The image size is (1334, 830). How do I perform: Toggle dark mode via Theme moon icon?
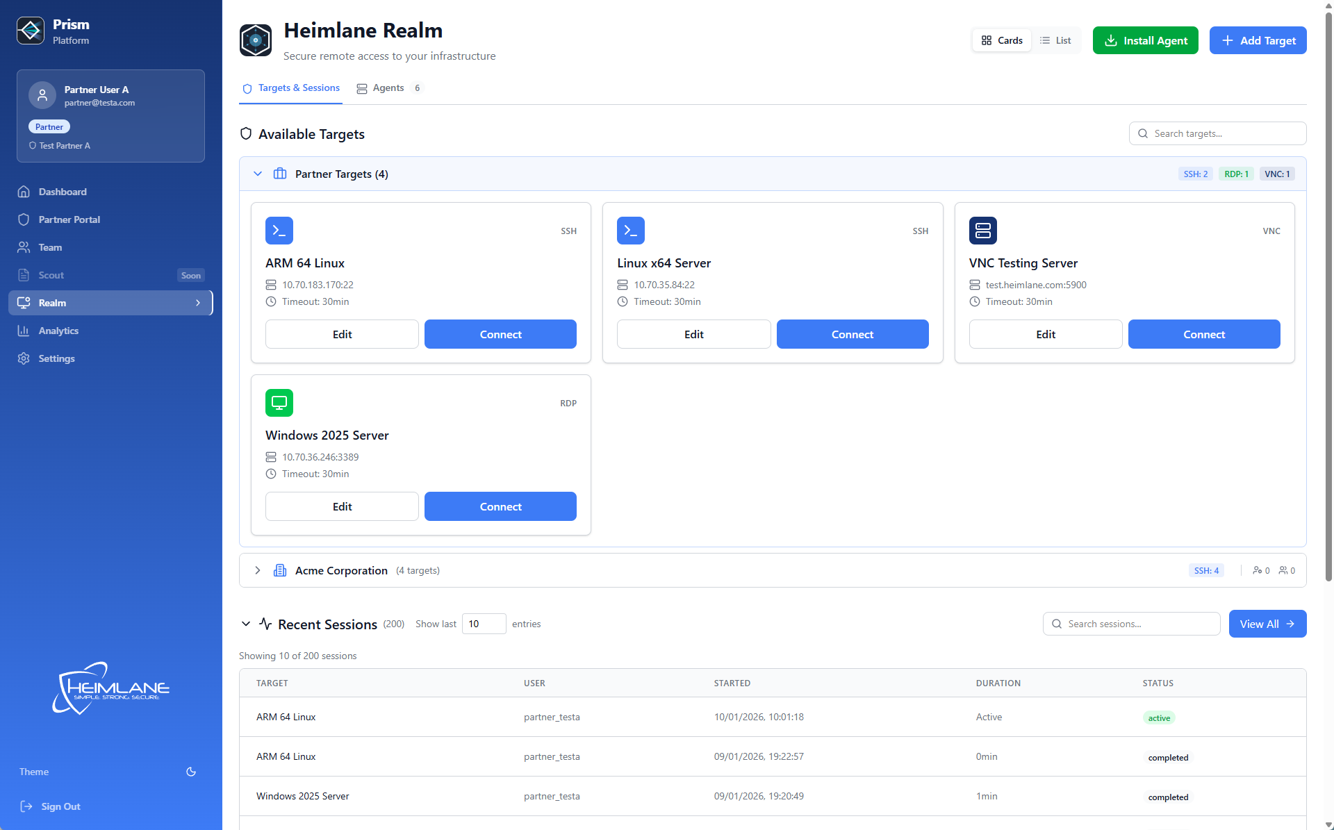pyautogui.click(x=191, y=772)
